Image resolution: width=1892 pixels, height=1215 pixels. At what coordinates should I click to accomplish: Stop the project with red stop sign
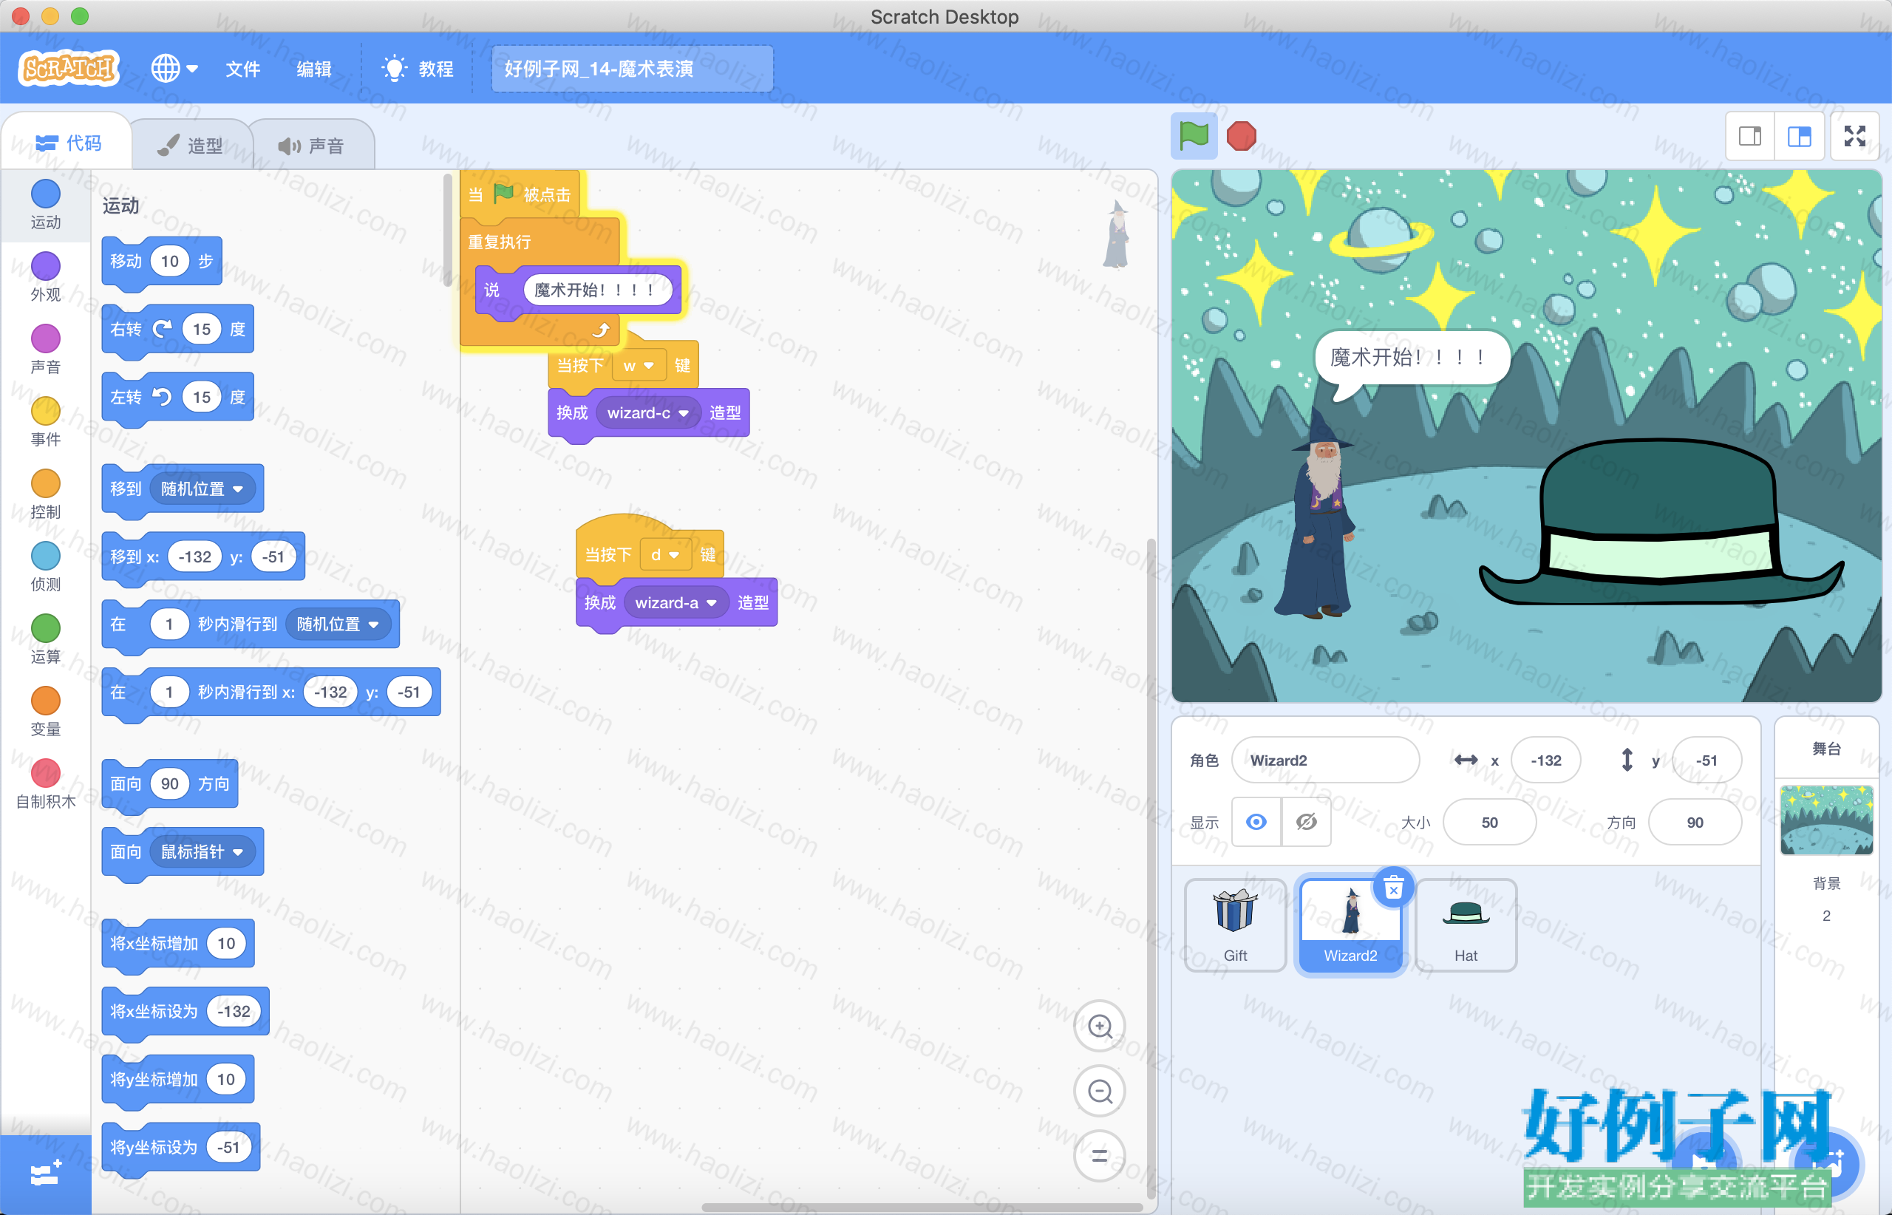click(1241, 136)
